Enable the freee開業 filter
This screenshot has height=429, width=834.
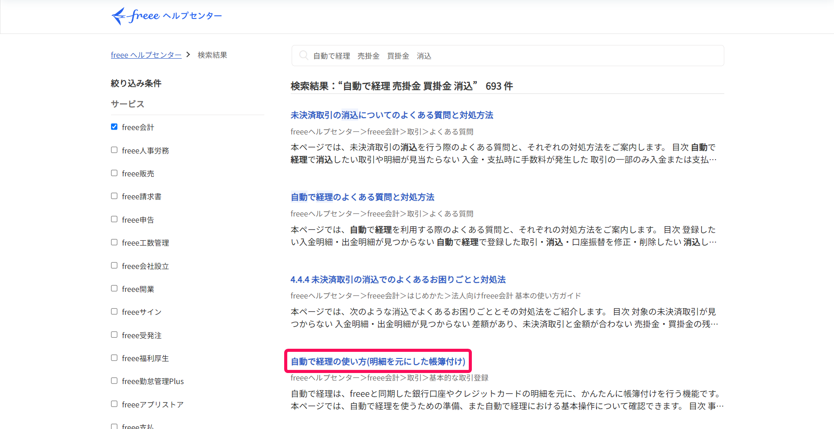pos(114,288)
